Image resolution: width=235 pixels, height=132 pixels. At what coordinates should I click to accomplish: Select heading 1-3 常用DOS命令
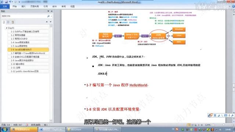[x=28, y=39]
